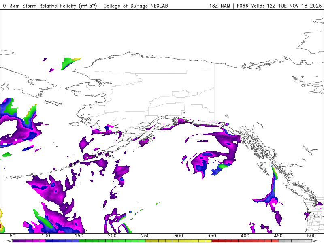Viewport: 324px width, 243px height.
Task: Click the '18Z NAM' model run label
Action: [x=220, y=6]
